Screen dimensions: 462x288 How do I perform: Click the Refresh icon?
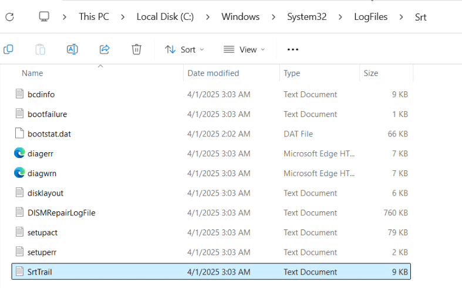tap(10, 17)
